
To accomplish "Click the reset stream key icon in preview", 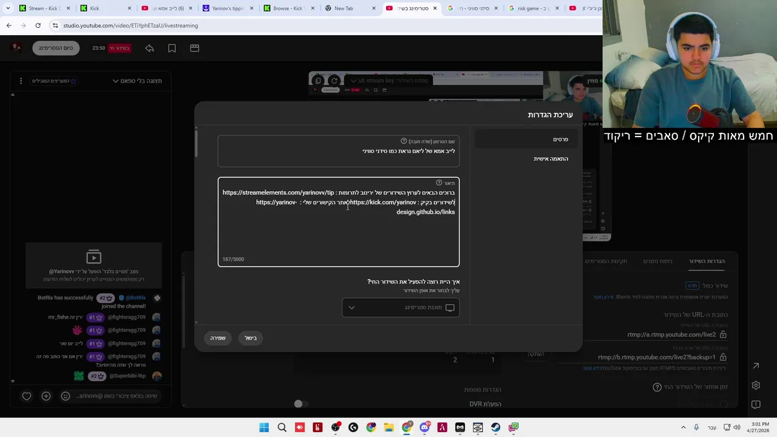I will pyautogui.click(x=334, y=81).
